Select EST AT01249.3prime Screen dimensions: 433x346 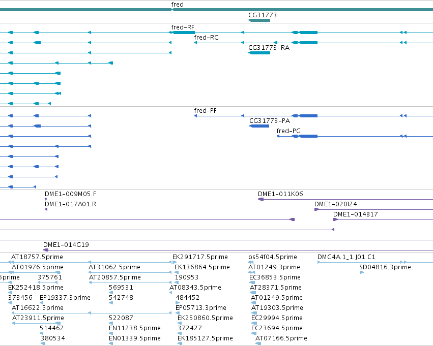[274, 267]
